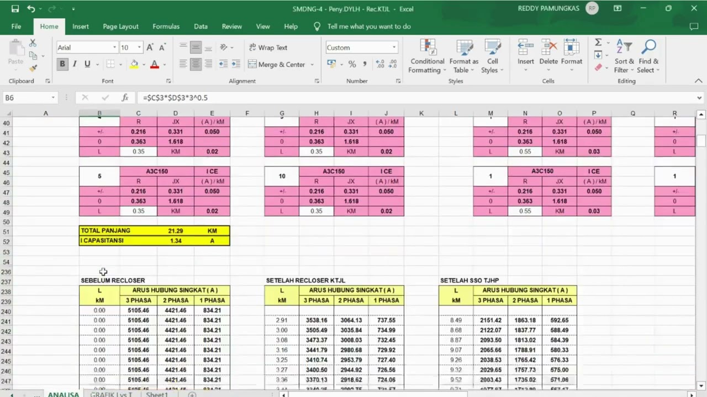The image size is (707, 397).
Task: Click the Align Left icon
Action: tap(183, 64)
